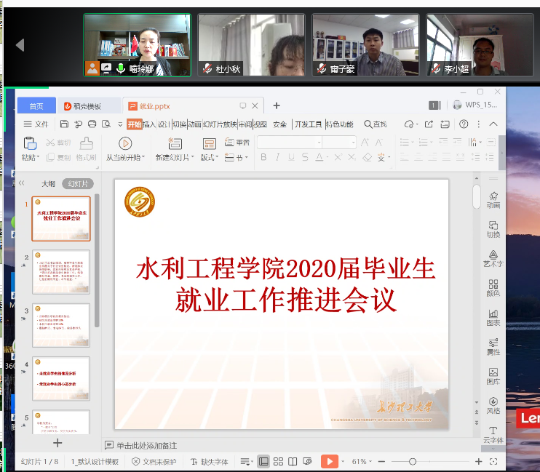Click 文档未保护 in status bar
The width and height of the screenshot is (540, 472).
(x=154, y=462)
